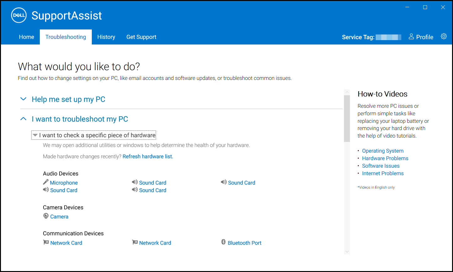Click the scrollbar down arrow
The width and height of the screenshot is (453, 272).
[x=347, y=251]
